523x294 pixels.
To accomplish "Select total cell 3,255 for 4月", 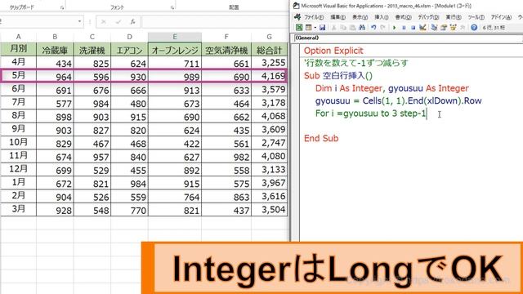I will click(x=270, y=63).
